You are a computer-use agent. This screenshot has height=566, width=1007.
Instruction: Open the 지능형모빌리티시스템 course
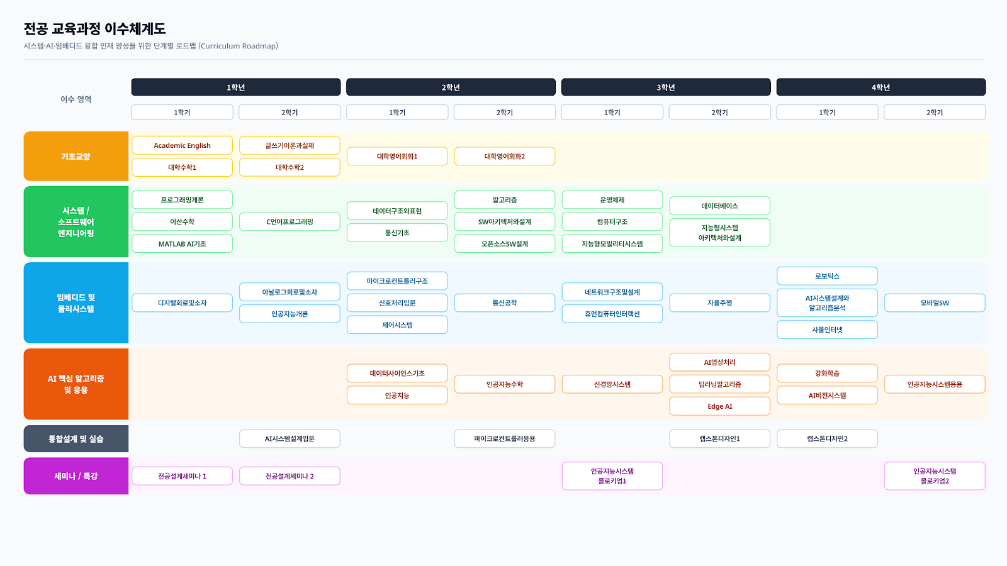tap(612, 243)
